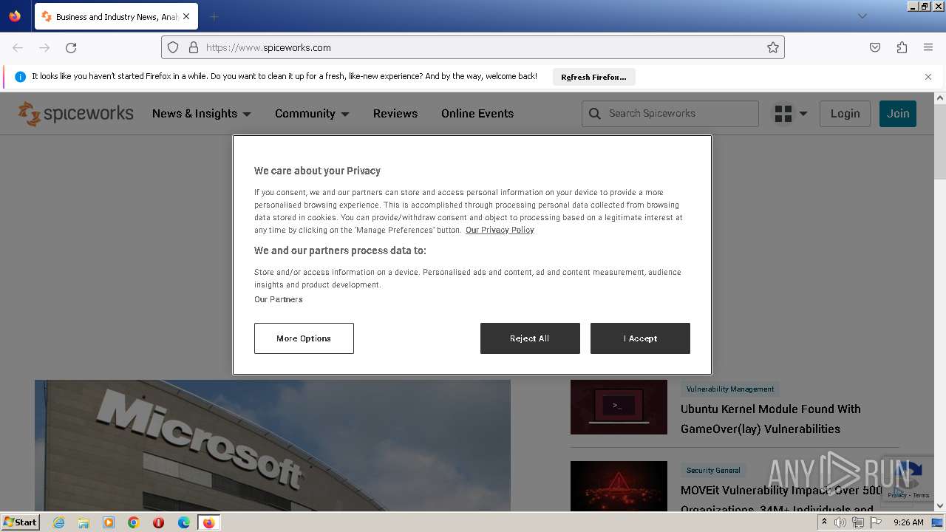Open the Extensions puzzle icon

pos(902,47)
